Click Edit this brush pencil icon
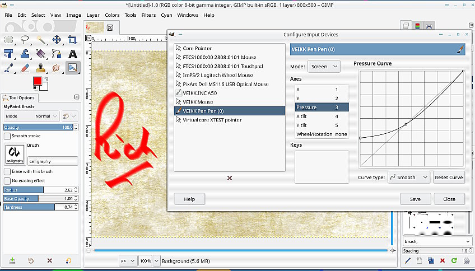 [408, 260]
